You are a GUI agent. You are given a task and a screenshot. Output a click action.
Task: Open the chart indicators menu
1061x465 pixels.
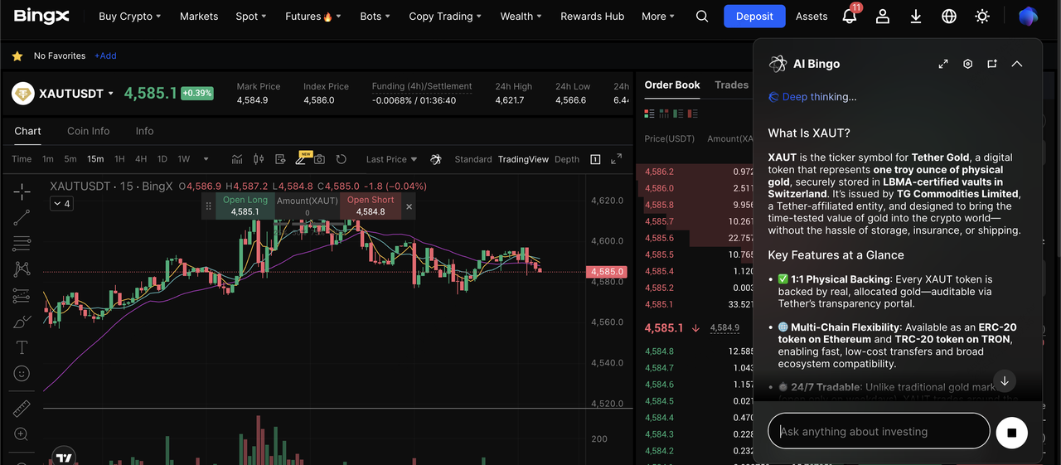pos(237,159)
